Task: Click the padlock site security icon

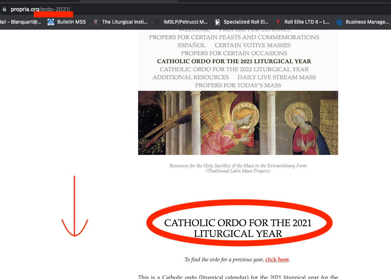Action: [4, 9]
